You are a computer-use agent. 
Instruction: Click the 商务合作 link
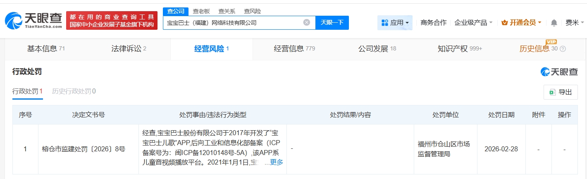(433, 23)
